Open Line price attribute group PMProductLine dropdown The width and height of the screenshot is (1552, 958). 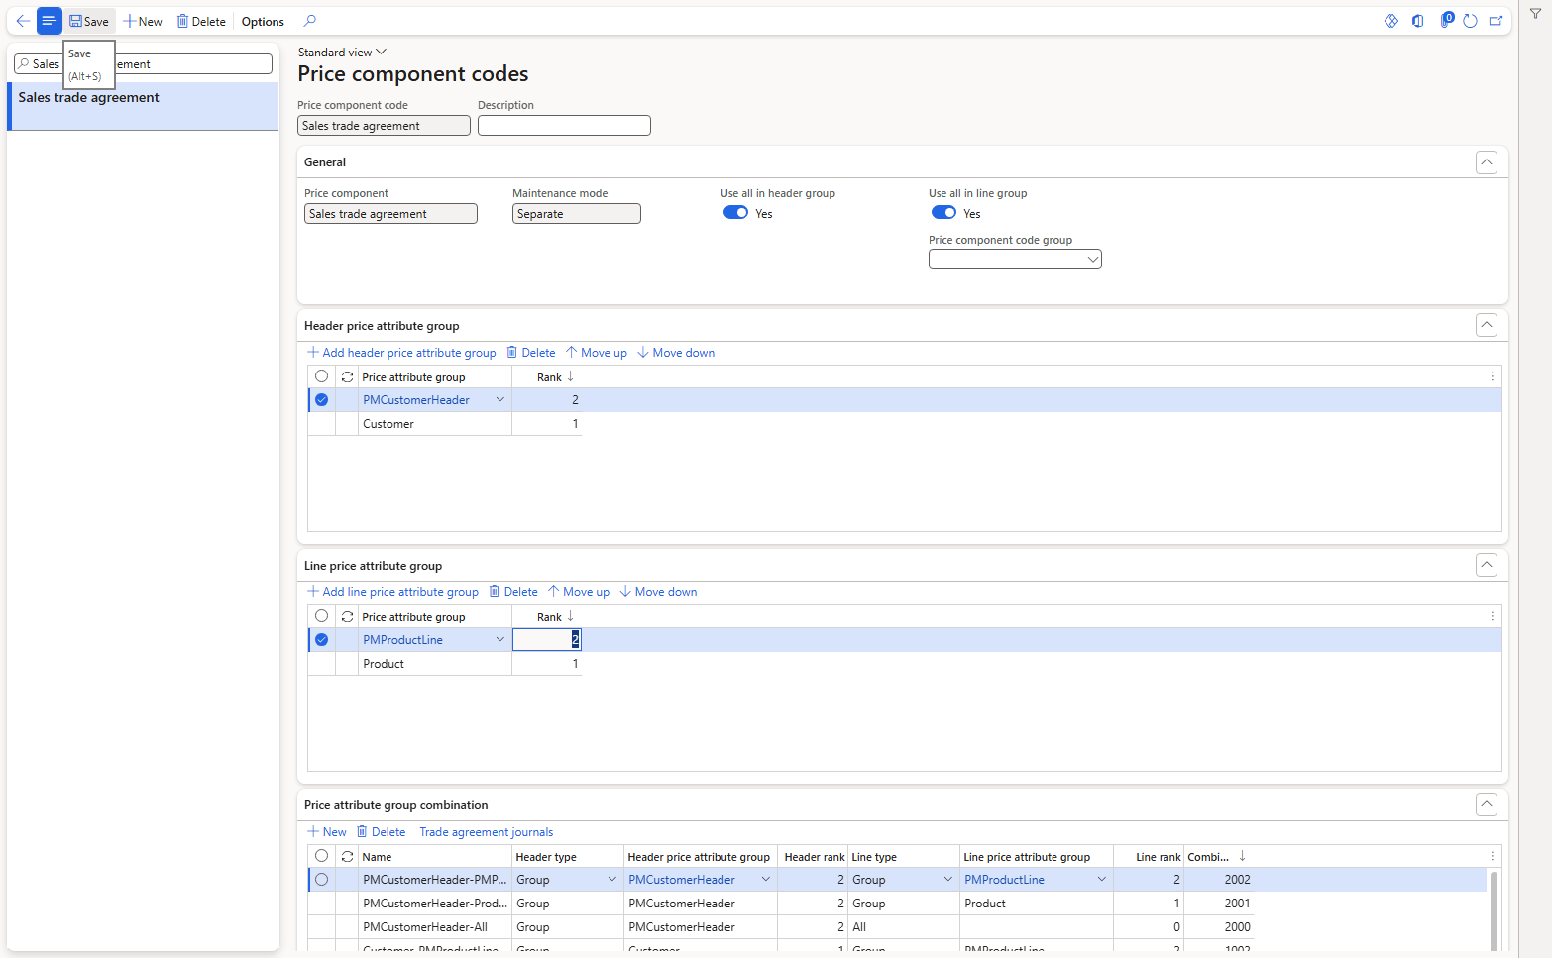[x=1102, y=880]
